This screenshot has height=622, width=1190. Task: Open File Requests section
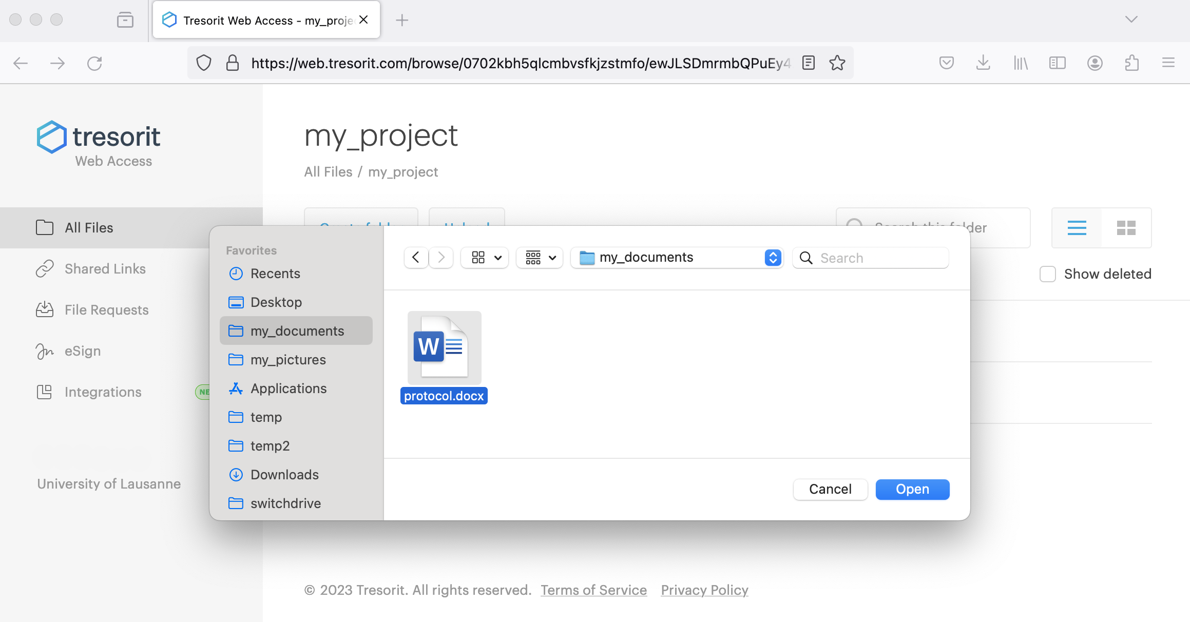click(x=106, y=310)
